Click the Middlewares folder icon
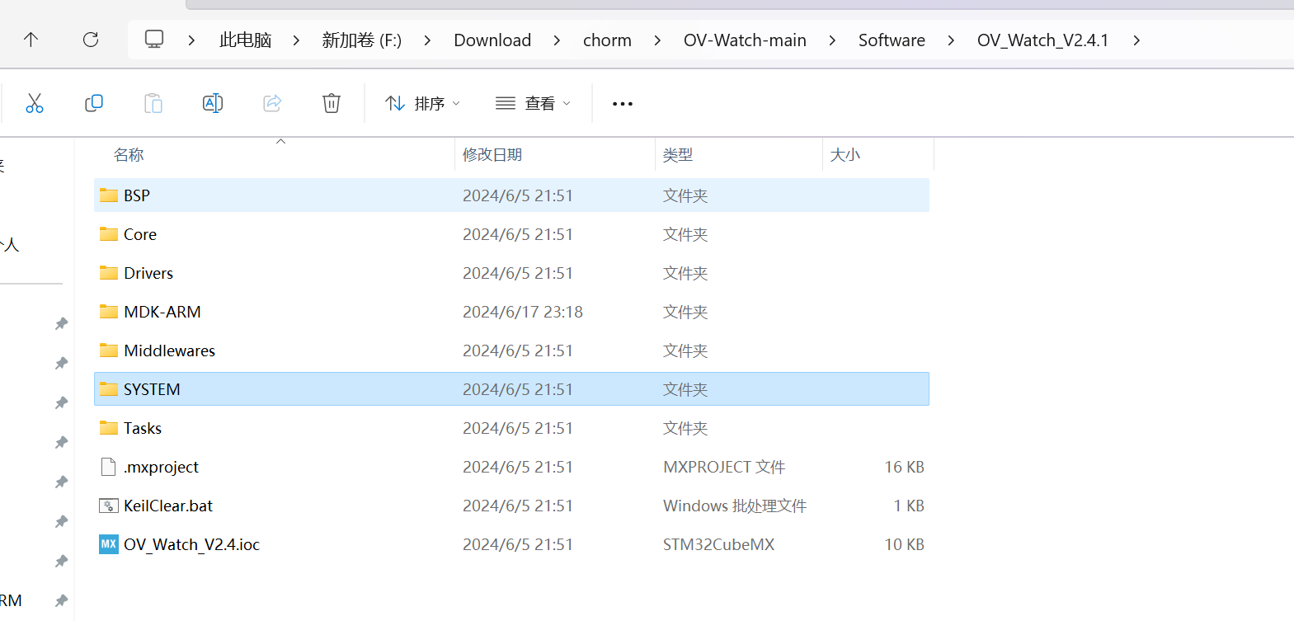Screen dimensions: 1294x621 109,350
